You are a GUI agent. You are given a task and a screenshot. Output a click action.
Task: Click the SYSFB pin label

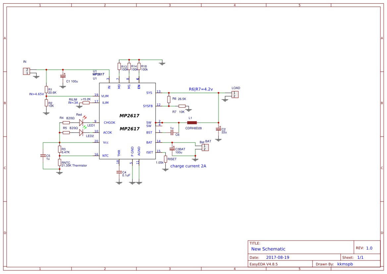click(148, 106)
